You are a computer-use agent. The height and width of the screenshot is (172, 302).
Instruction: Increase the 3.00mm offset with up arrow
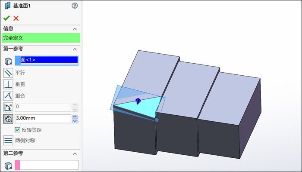(x=75, y=117)
